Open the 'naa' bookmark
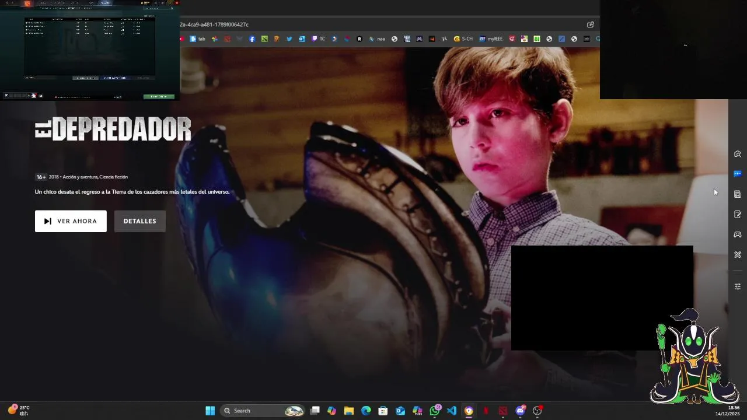The height and width of the screenshot is (420, 747). tap(377, 39)
